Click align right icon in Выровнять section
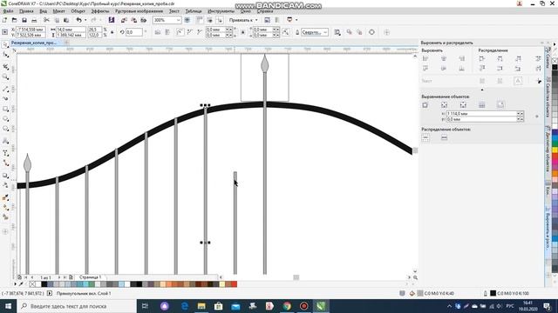The height and width of the screenshot is (313, 558). coord(461,58)
